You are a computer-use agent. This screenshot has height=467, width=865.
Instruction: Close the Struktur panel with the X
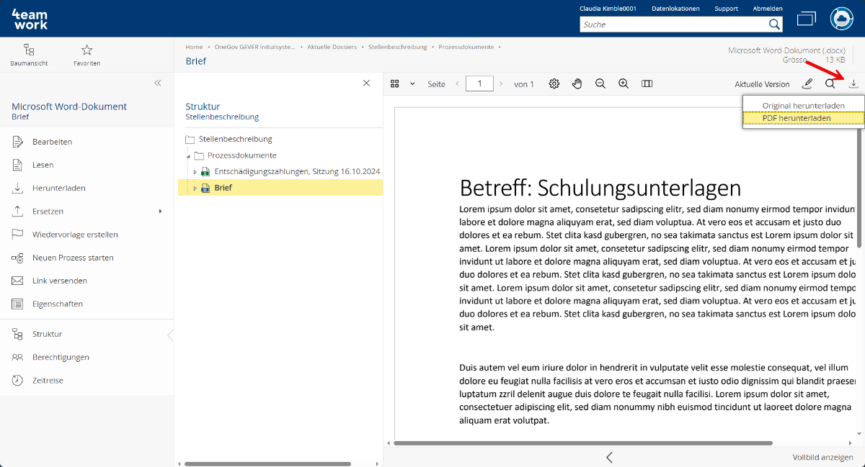pyautogui.click(x=366, y=83)
